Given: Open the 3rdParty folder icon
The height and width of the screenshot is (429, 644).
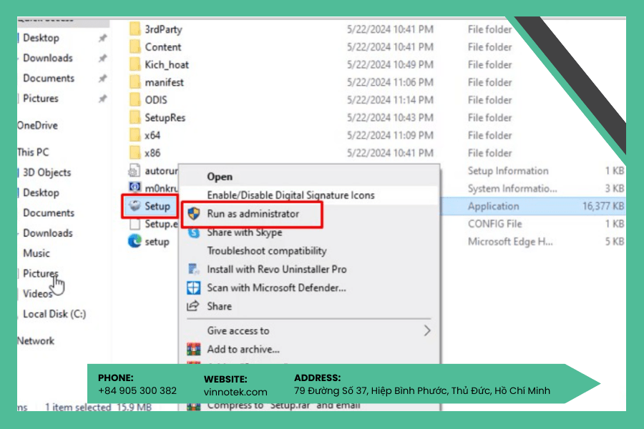Looking at the screenshot, I should point(135,29).
